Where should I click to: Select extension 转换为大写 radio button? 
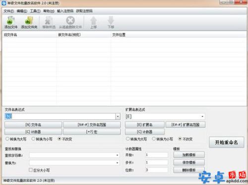pyautogui.click(x=127, y=139)
